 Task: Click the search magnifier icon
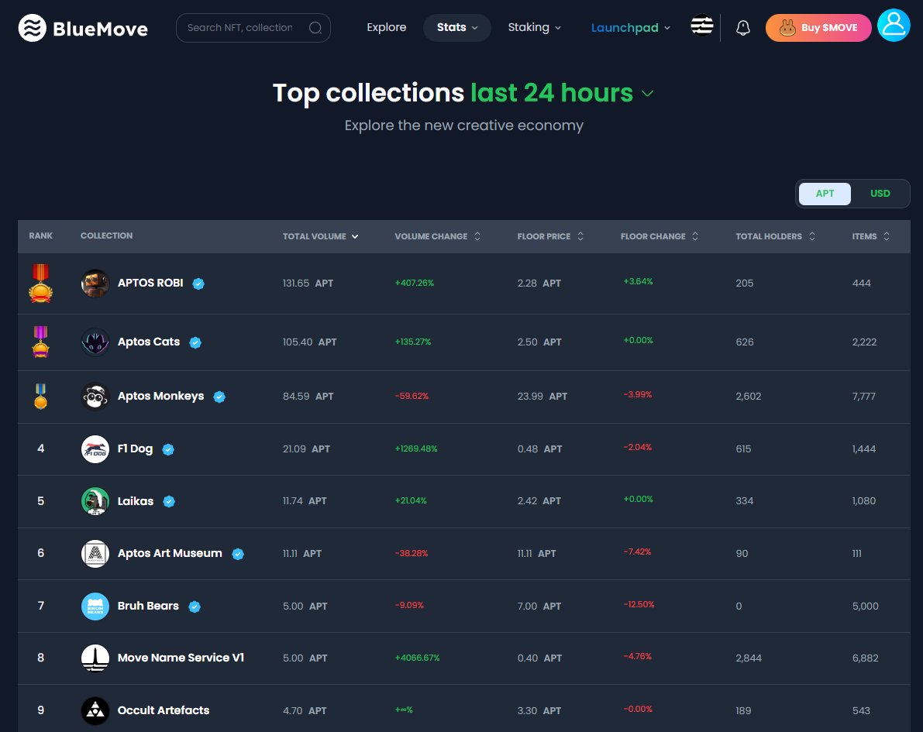point(315,28)
